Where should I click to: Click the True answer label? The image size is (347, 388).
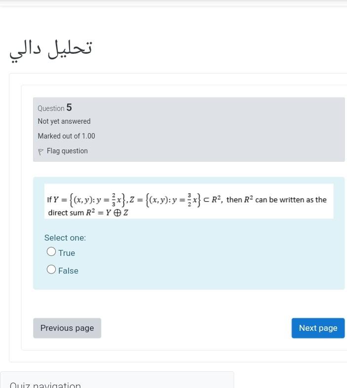(67, 253)
